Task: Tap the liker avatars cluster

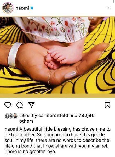Action: pyautogui.click(x=11, y=116)
